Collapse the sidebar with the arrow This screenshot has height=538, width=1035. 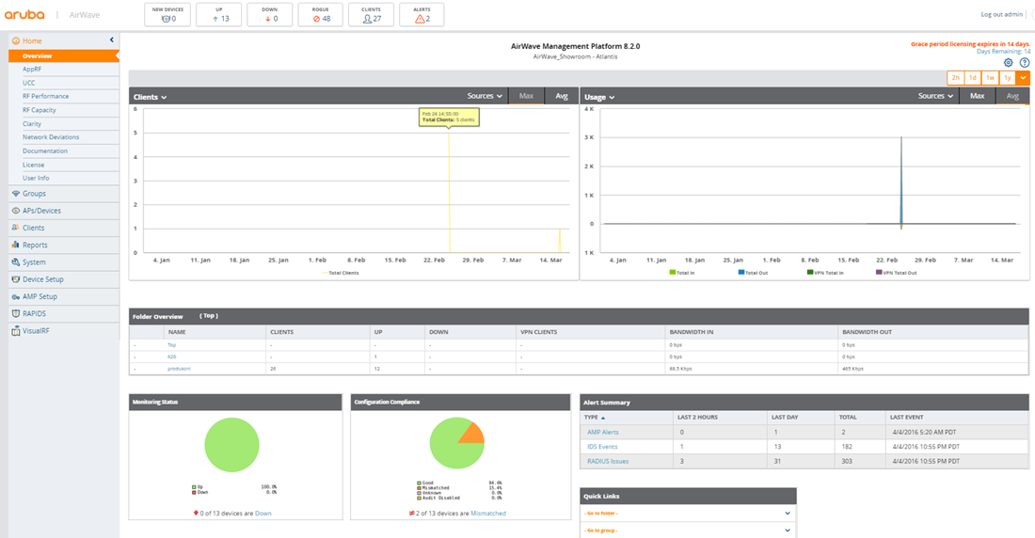tap(112, 40)
